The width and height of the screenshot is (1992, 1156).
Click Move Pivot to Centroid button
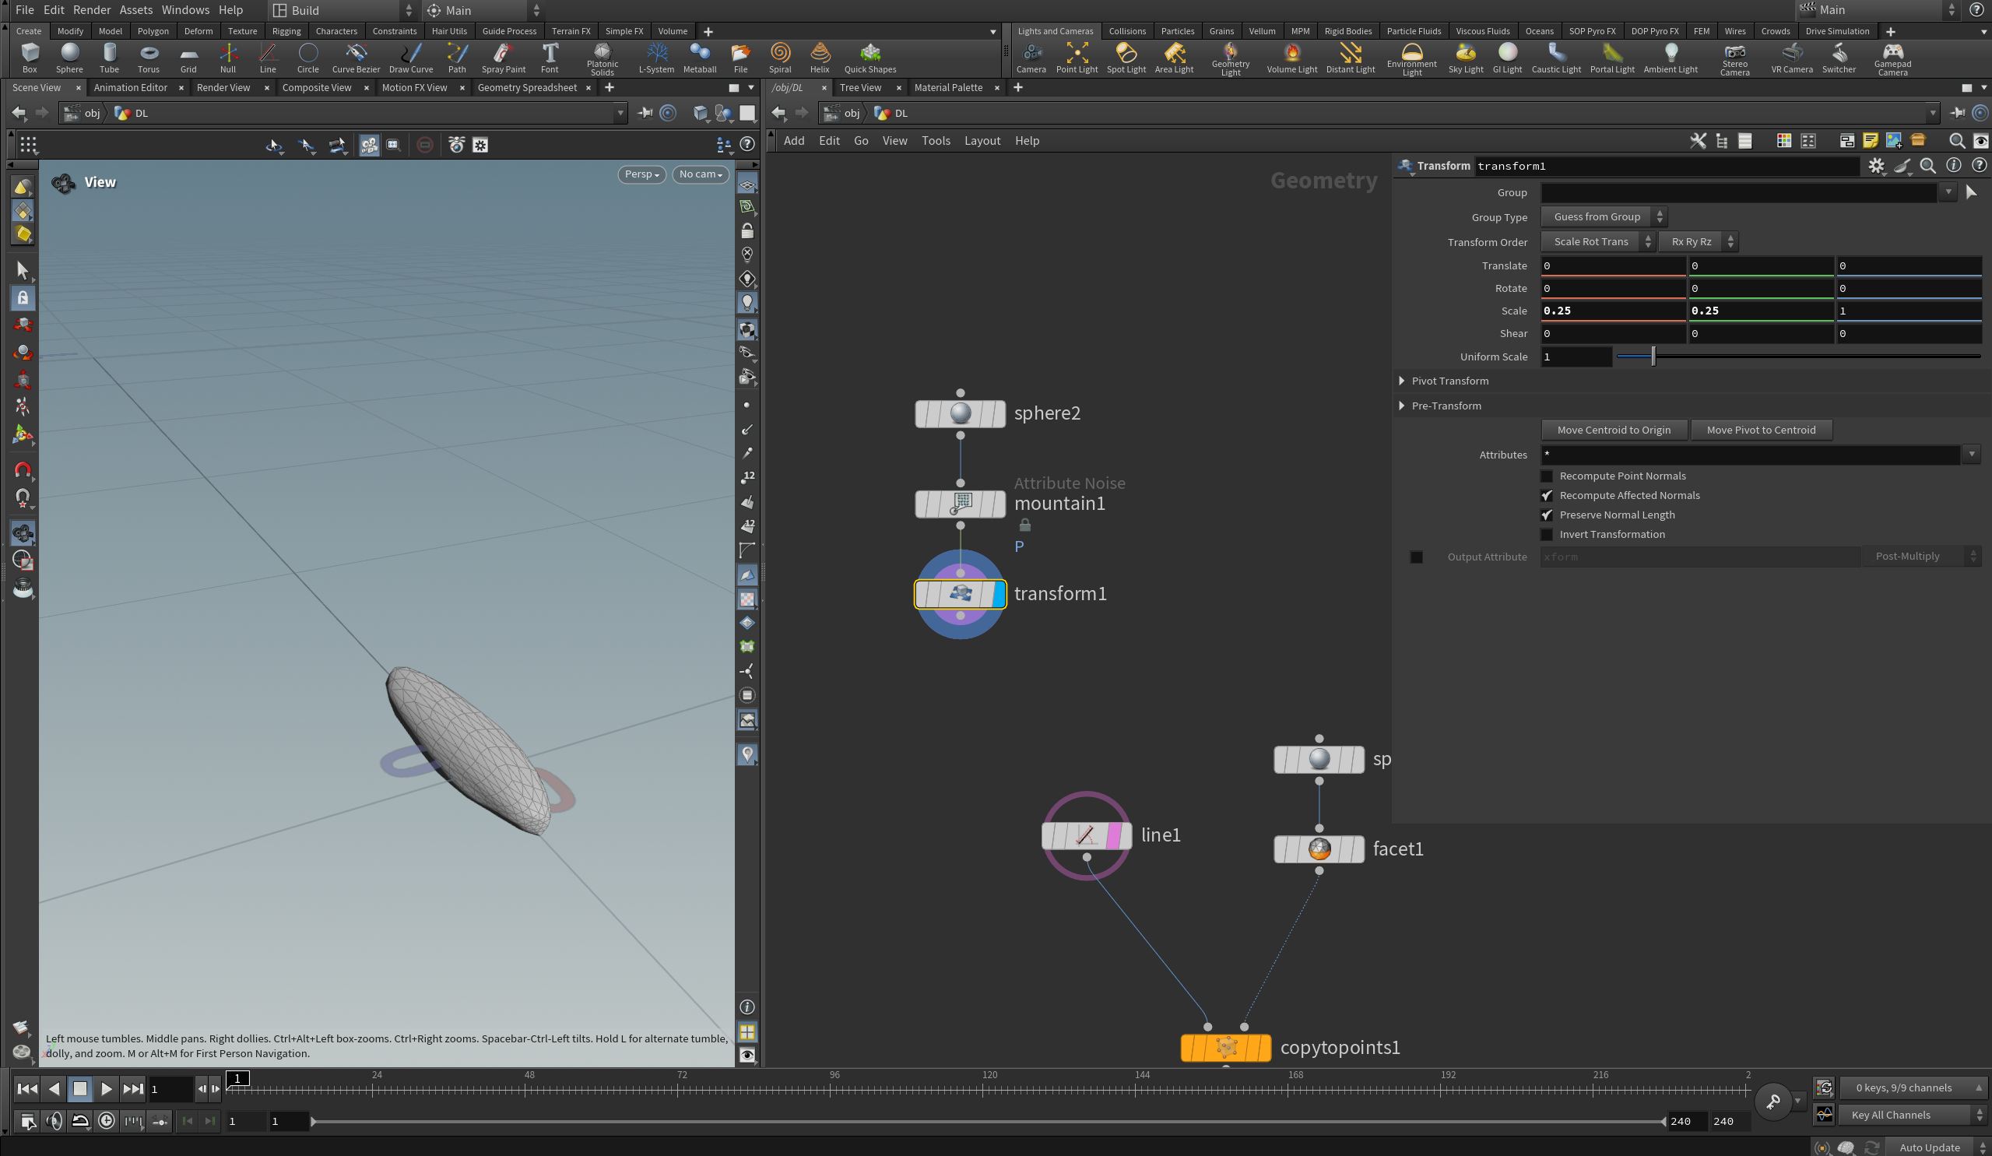(1759, 430)
